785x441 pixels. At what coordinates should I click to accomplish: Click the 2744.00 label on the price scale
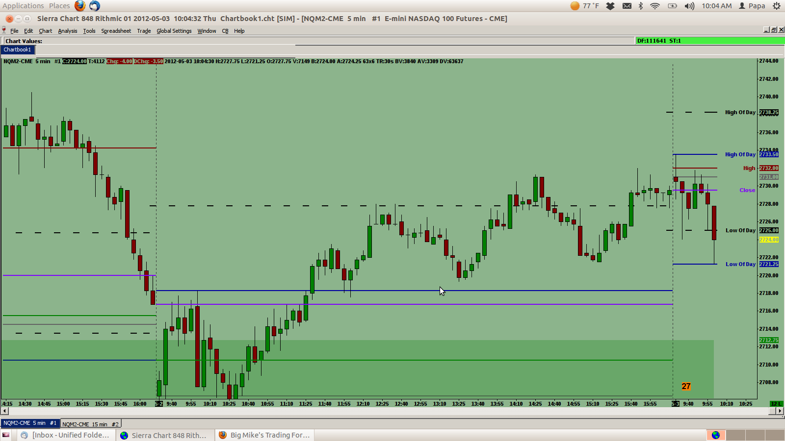[769, 61]
